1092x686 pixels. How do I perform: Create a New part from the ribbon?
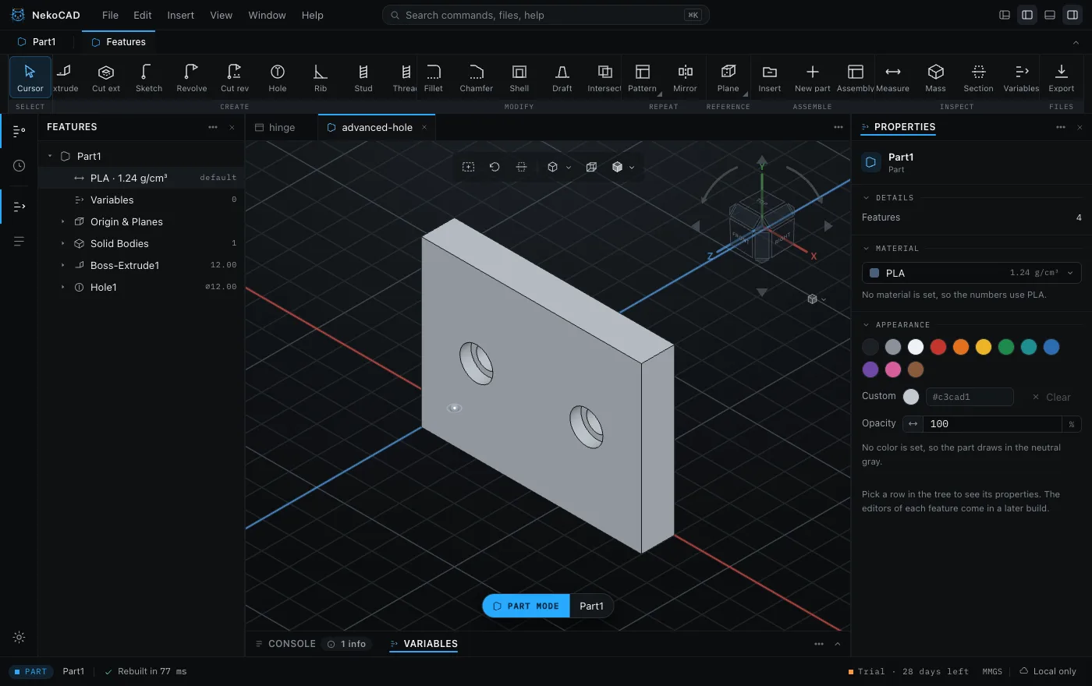pos(813,78)
